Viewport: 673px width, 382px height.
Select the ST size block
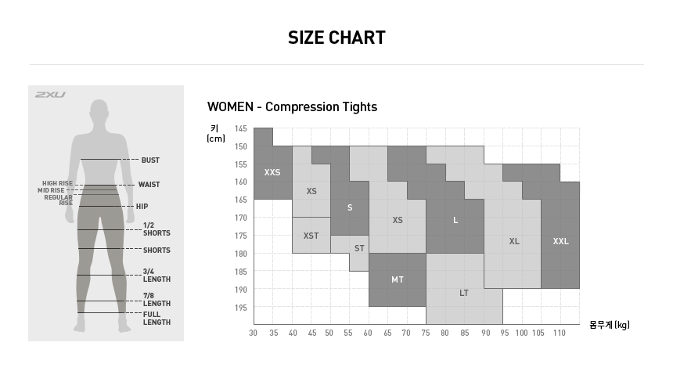359,248
